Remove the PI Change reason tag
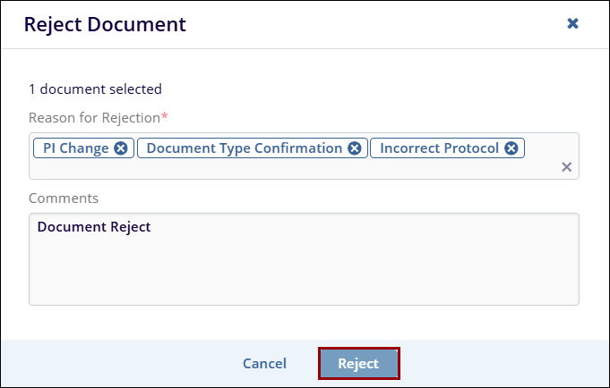 [x=121, y=148]
